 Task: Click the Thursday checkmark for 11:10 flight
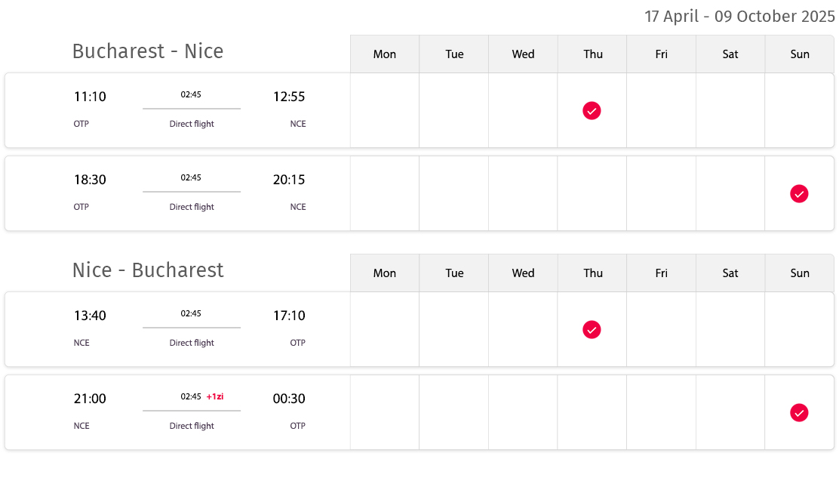pos(592,111)
